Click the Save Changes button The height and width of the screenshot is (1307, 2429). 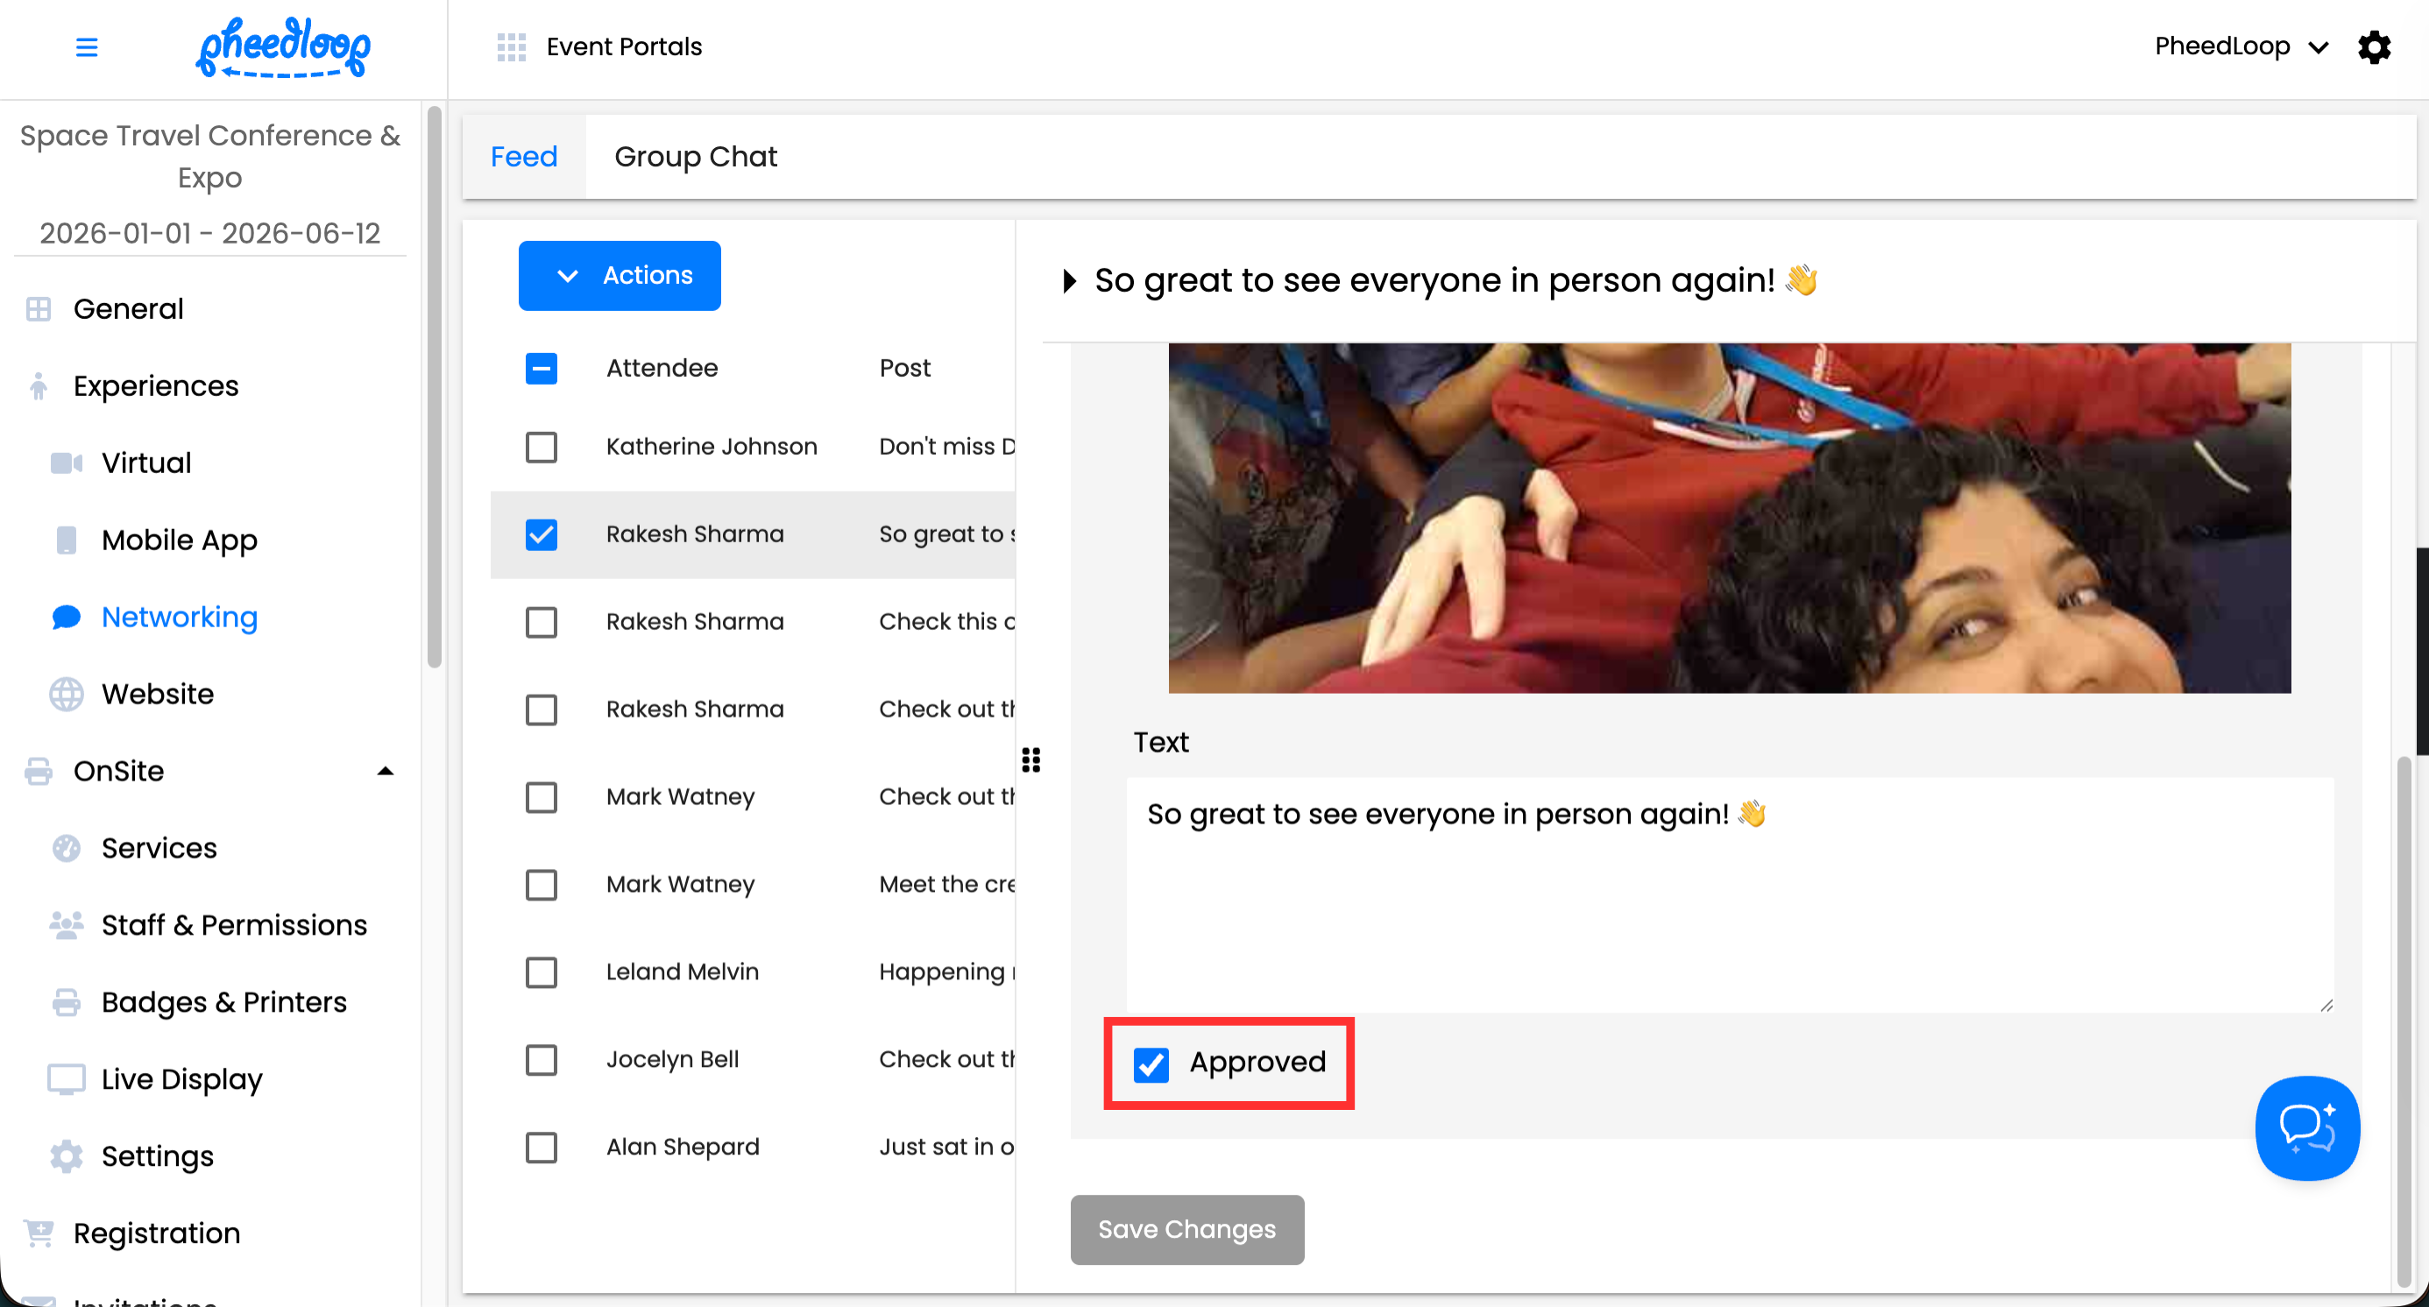click(1186, 1230)
